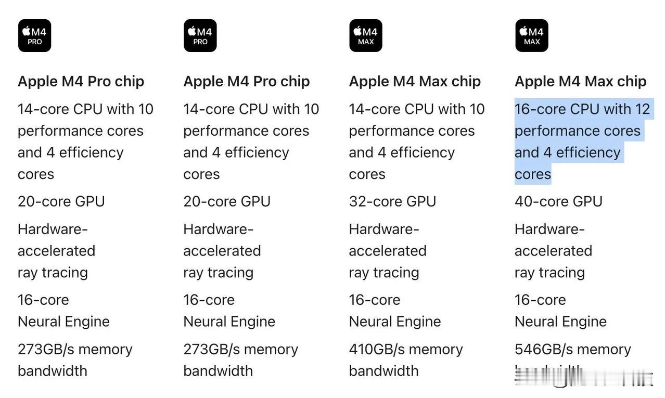Click the second M4 Pro chip icon

(x=200, y=35)
